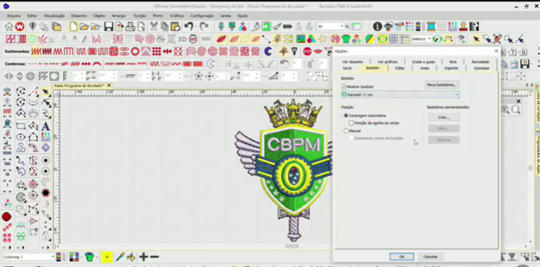
Task: Click the Meus bastidores button
Action: [x=441, y=85]
